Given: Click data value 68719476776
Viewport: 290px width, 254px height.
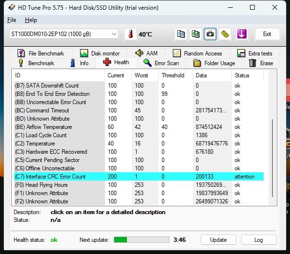Looking at the screenshot, I should pos(212,144).
